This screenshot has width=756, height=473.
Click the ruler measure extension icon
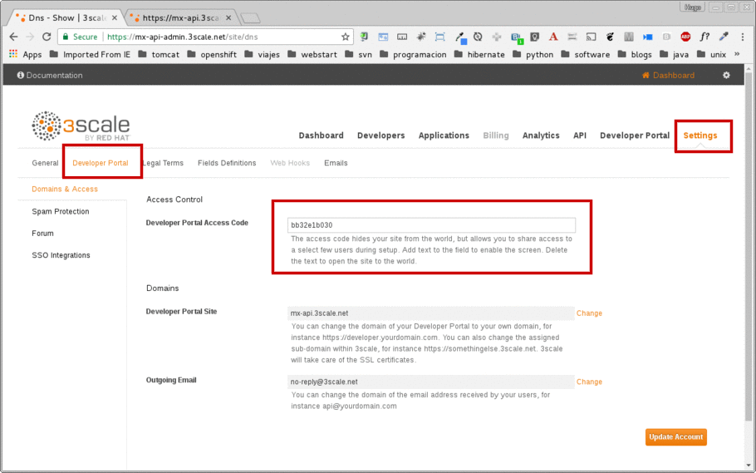[x=402, y=37]
